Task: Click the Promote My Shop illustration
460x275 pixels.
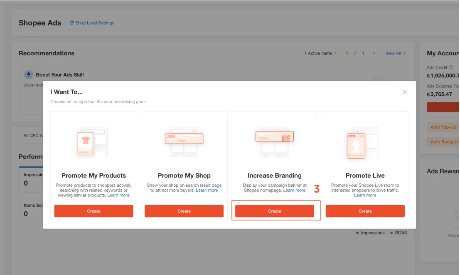Action: click(x=184, y=142)
